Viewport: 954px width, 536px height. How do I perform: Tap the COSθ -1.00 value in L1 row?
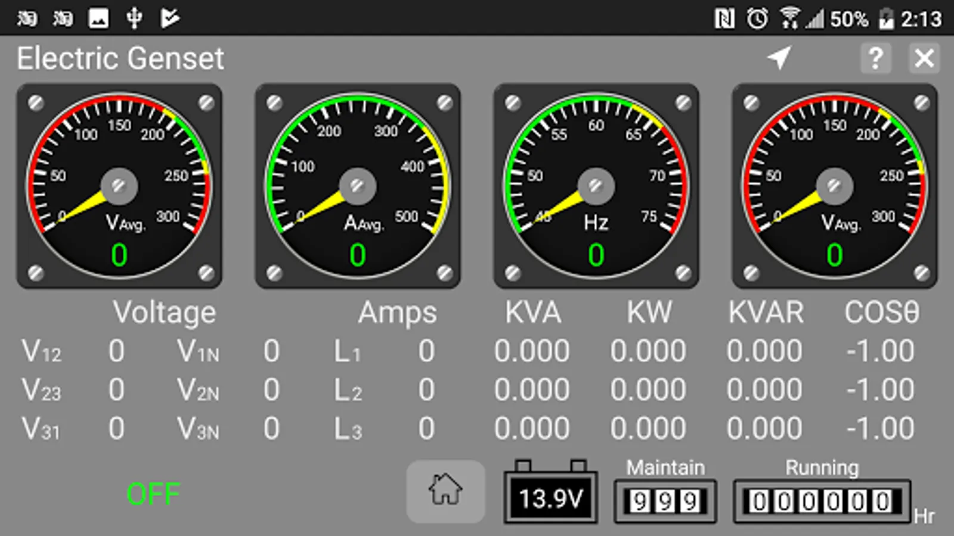coord(881,351)
